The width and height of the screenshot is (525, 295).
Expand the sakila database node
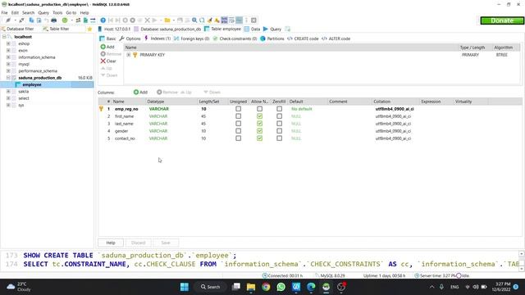[8, 91]
